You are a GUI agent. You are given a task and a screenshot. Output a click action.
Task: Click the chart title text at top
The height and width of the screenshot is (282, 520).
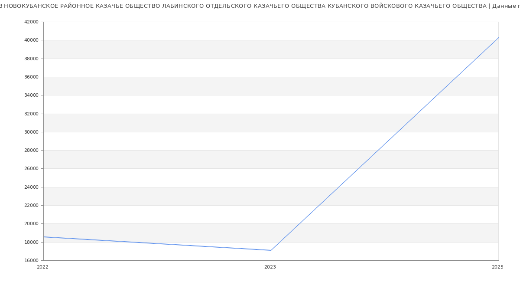260,6
